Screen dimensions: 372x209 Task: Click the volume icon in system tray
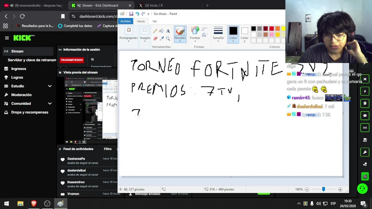pos(319,203)
